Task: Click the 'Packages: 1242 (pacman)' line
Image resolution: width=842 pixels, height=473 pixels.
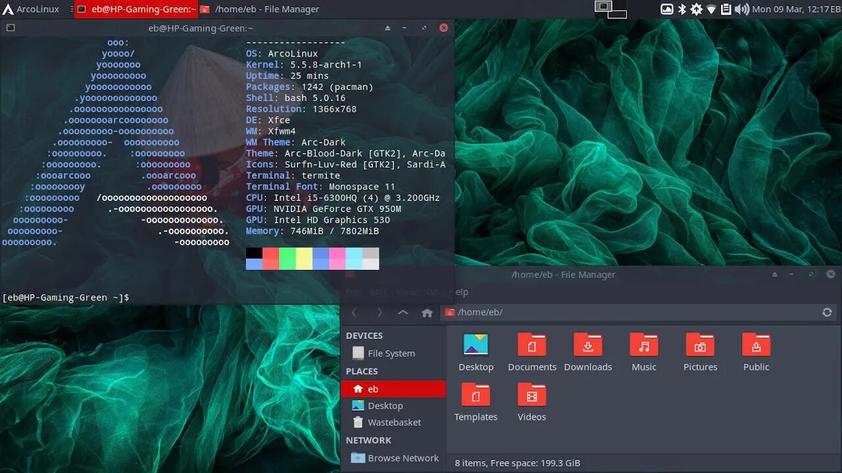Action: tap(309, 87)
